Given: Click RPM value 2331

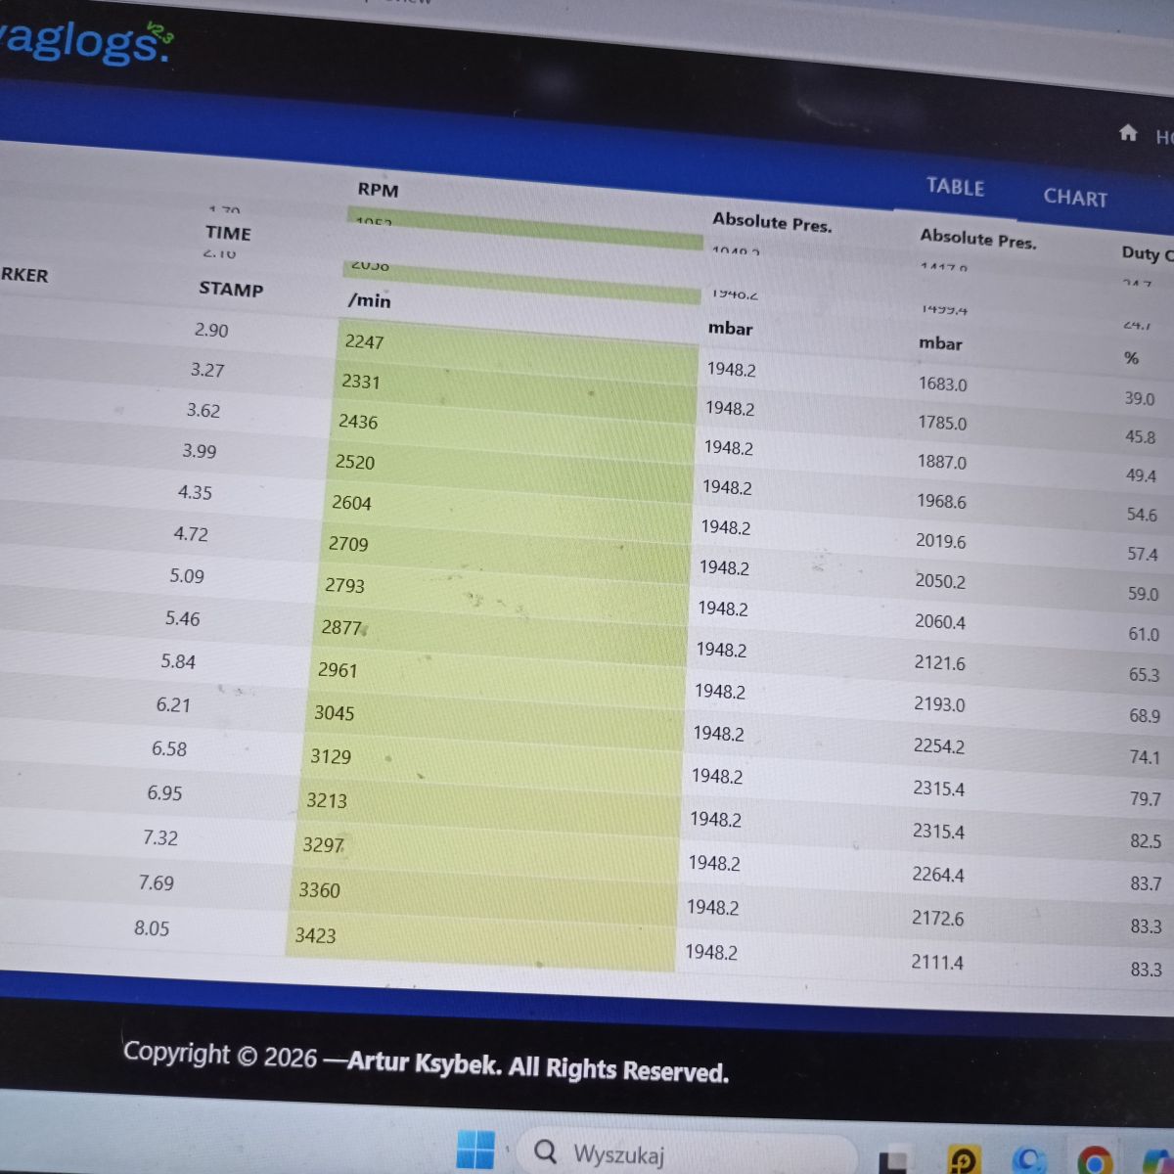Looking at the screenshot, I should (x=361, y=382).
